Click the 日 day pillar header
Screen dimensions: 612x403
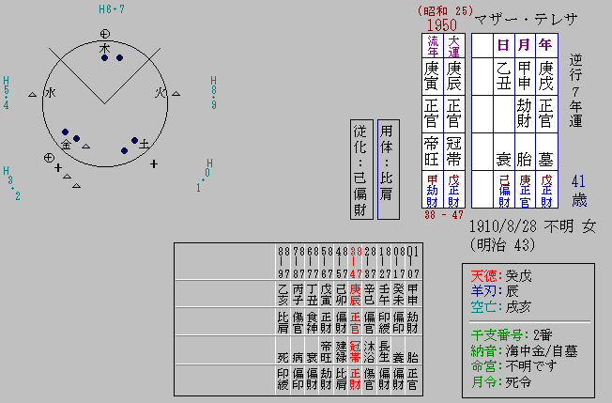[x=503, y=44]
